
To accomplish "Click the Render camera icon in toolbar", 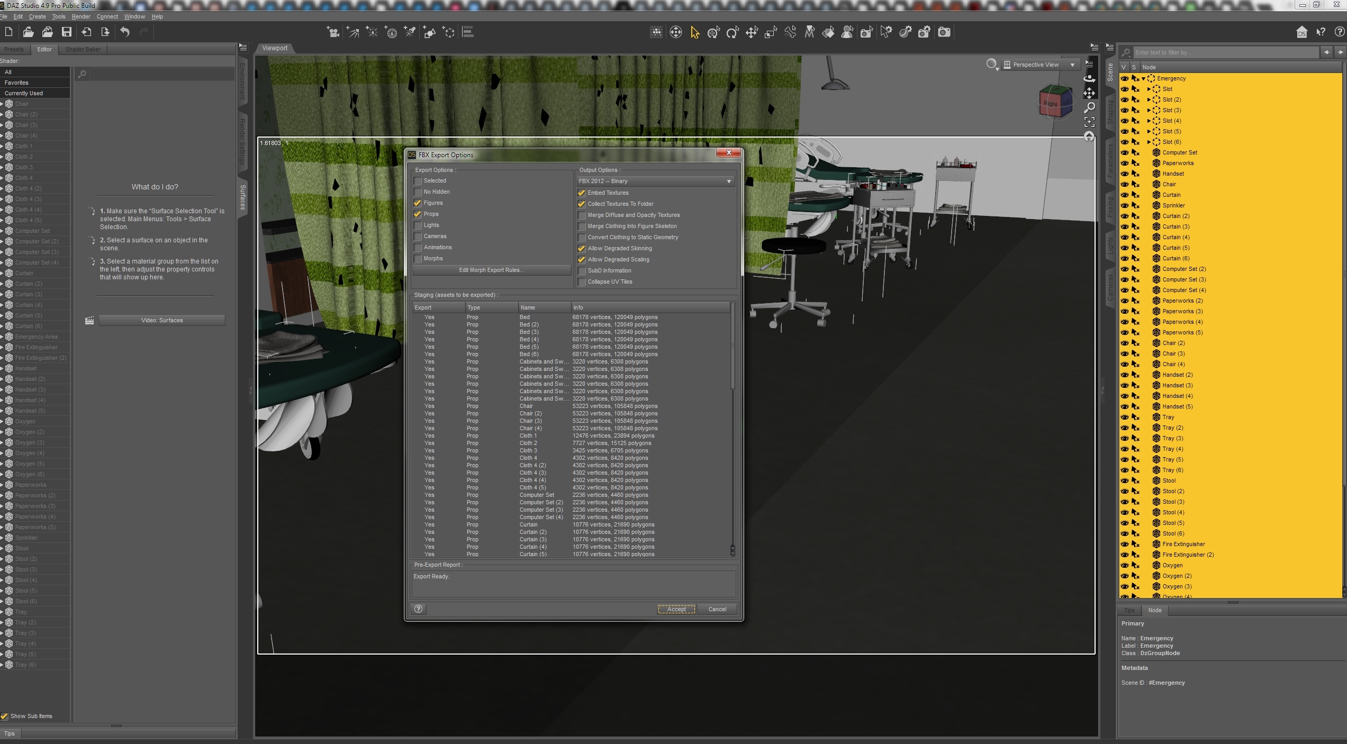I will coord(944,33).
